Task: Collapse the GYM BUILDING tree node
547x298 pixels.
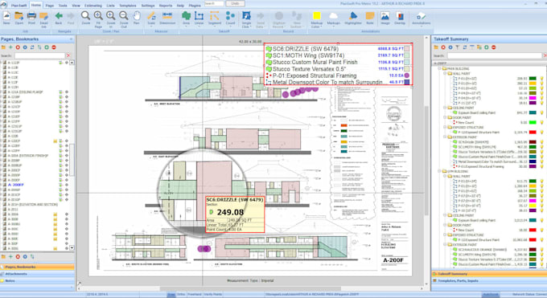Action: [x=439, y=171]
